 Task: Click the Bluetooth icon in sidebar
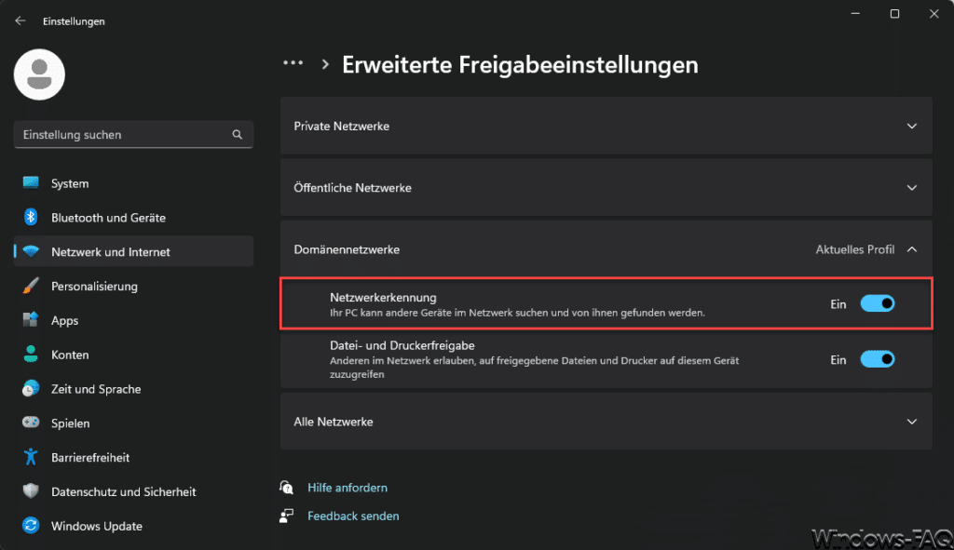tap(31, 217)
